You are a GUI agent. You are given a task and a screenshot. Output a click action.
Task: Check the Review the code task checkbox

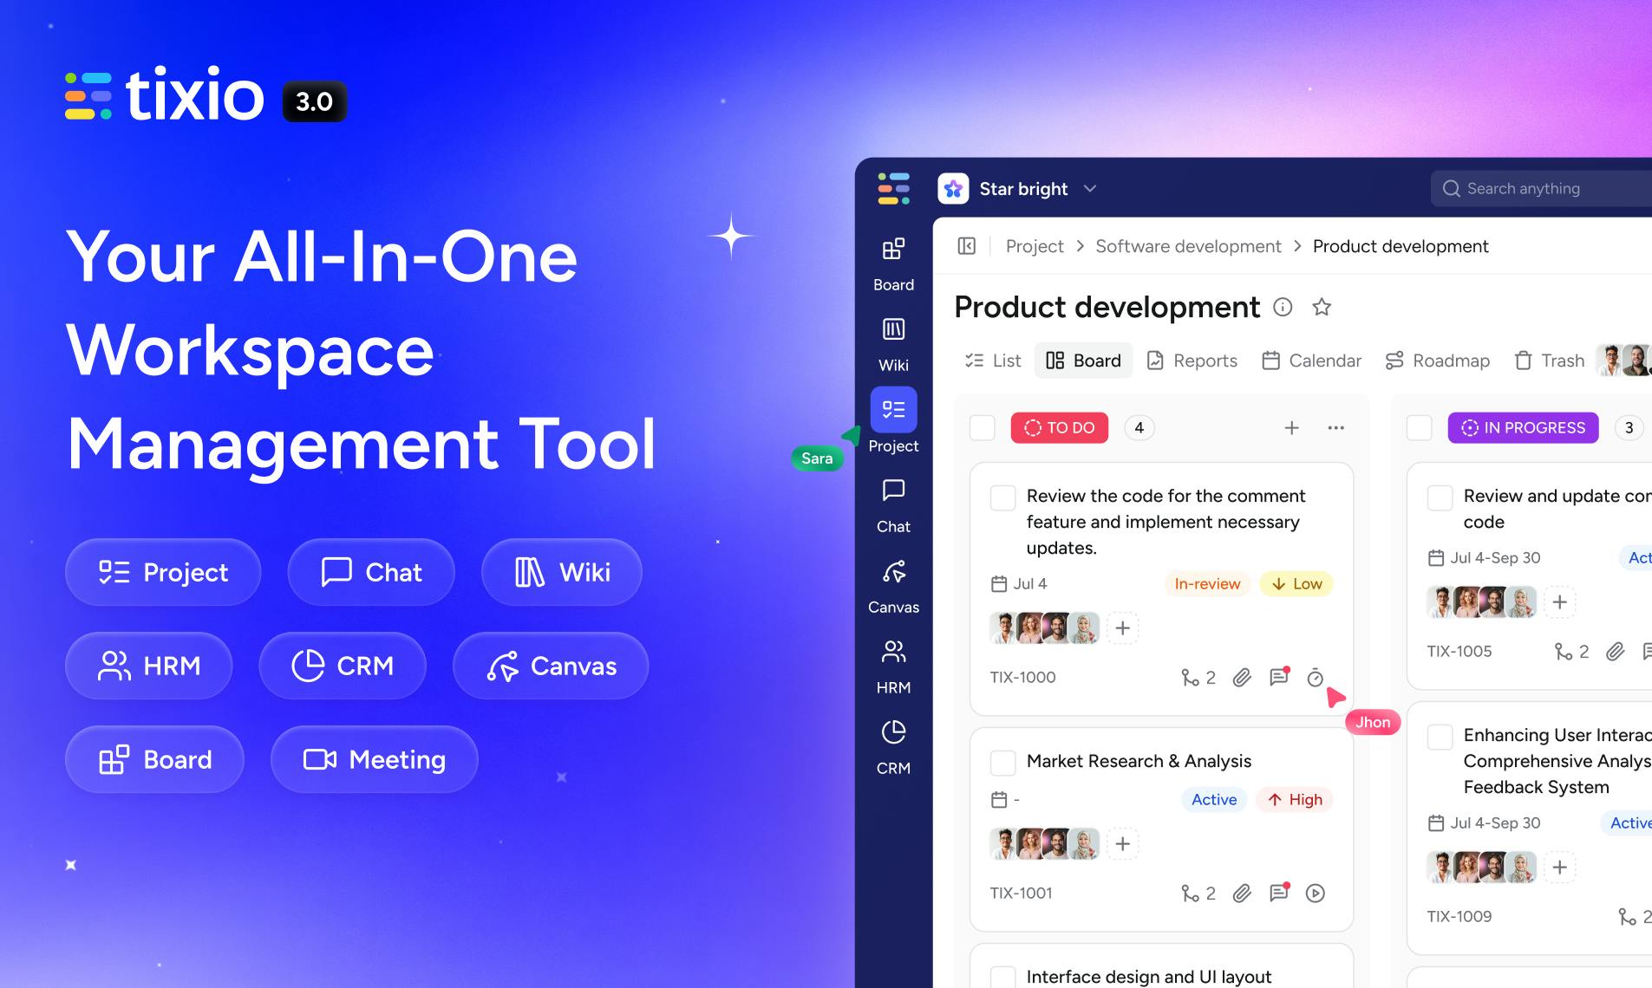tap(1003, 497)
